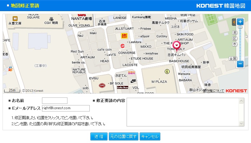Image resolution: width=251 pixels, height=143 pixels.
Task: Click the JILLSTUART label
Action: coord(124,29)
